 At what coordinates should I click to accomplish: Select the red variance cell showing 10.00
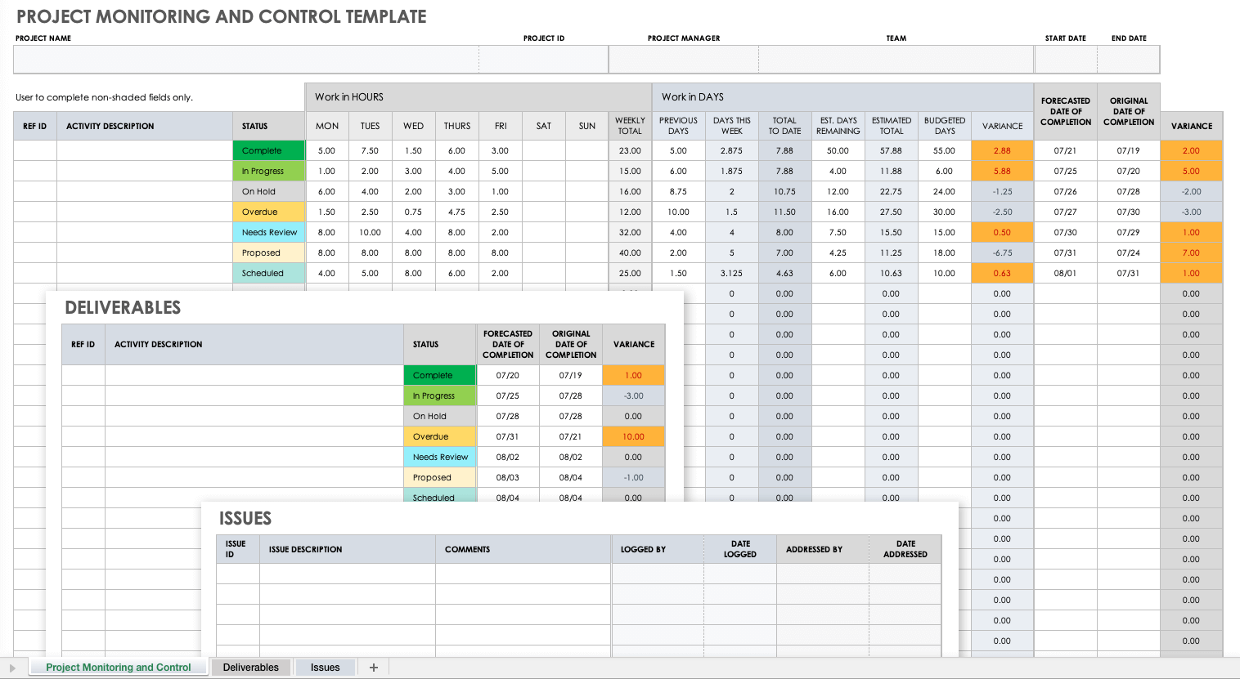[633, 436]
